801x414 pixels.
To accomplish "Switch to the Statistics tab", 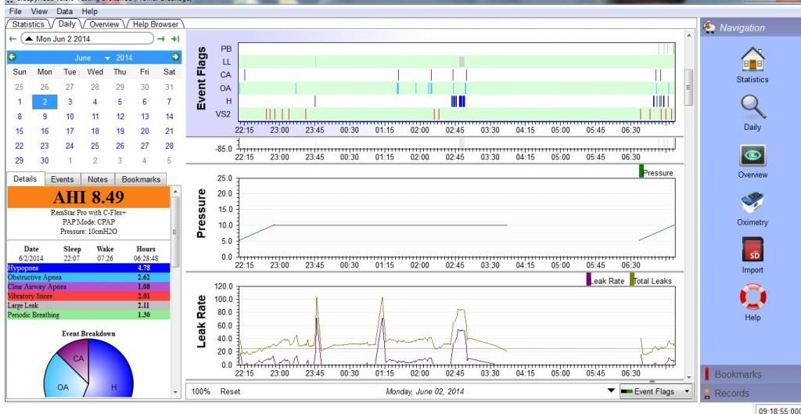I will point(28,24).
